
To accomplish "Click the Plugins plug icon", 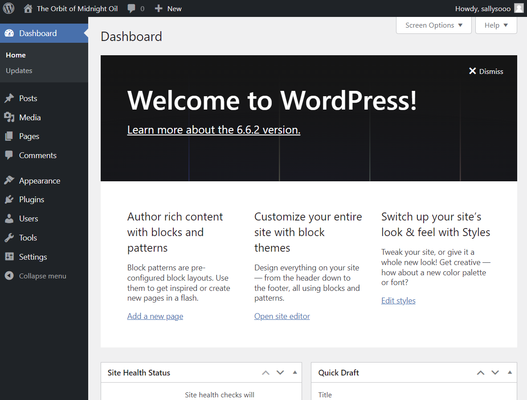I will click(x=9, y=199).
